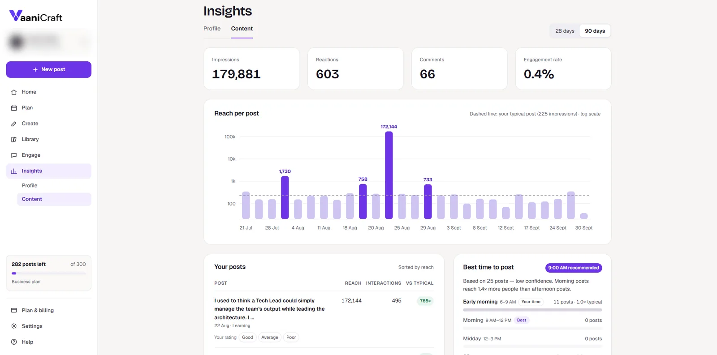717x355 pixels.
Task: Click the Settings gear icon
Action: click(14, 326)
